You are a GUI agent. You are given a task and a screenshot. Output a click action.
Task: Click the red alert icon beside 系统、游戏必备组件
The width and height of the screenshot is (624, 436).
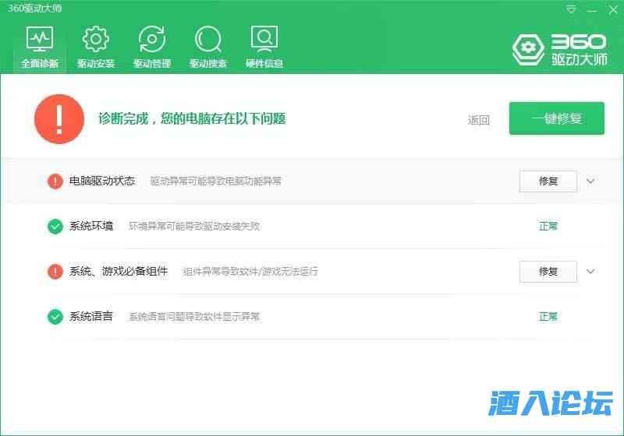coord(55,272)
